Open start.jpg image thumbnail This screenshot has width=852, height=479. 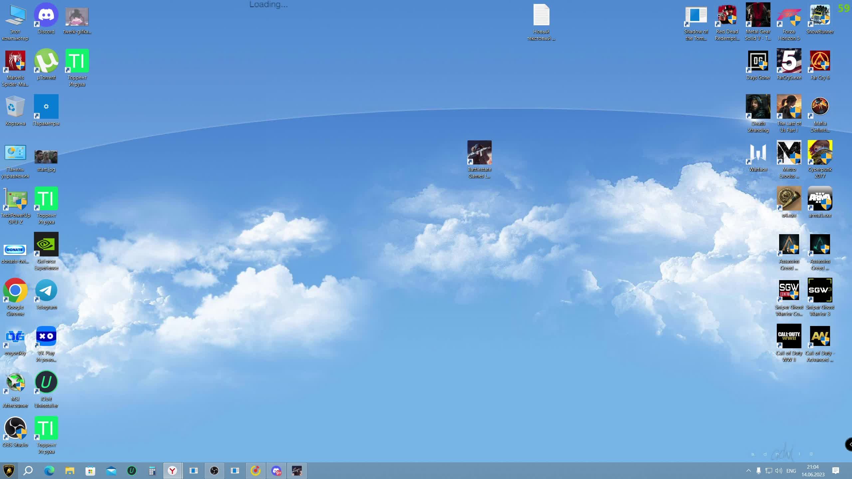[x=46, y=157]
